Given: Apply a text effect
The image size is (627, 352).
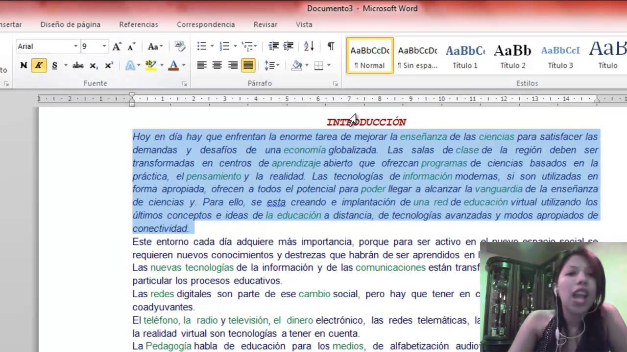Looking at the screenshot, I should 130,65.
